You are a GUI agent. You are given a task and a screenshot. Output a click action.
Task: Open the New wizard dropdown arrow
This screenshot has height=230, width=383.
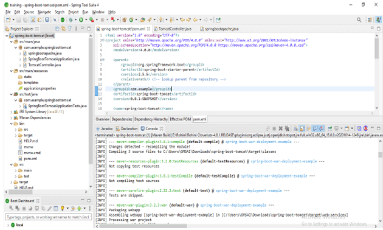coord(13,20)
